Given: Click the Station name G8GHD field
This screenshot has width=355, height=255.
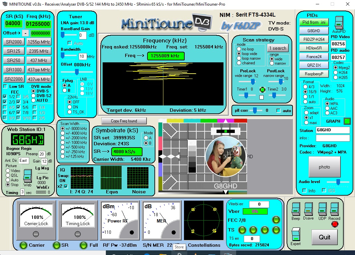Looking at the screenshot, I should (333, 130).
